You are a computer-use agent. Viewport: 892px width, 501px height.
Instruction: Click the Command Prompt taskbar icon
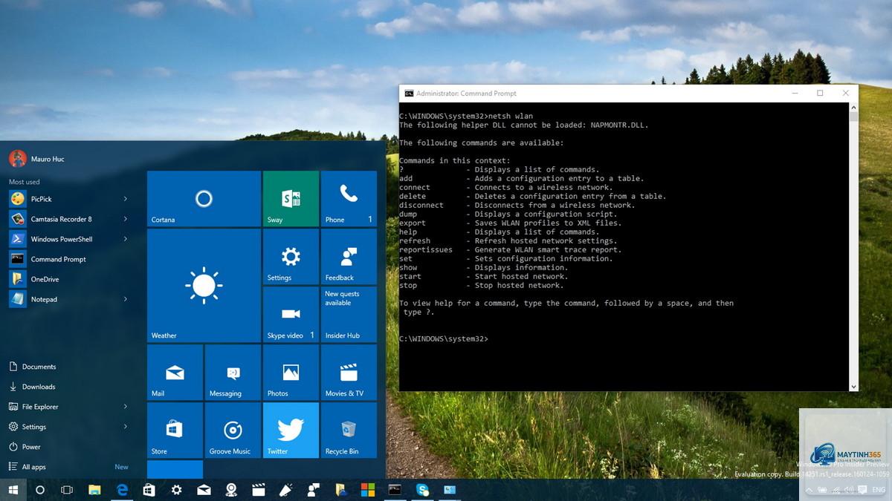tap(395, 490)
